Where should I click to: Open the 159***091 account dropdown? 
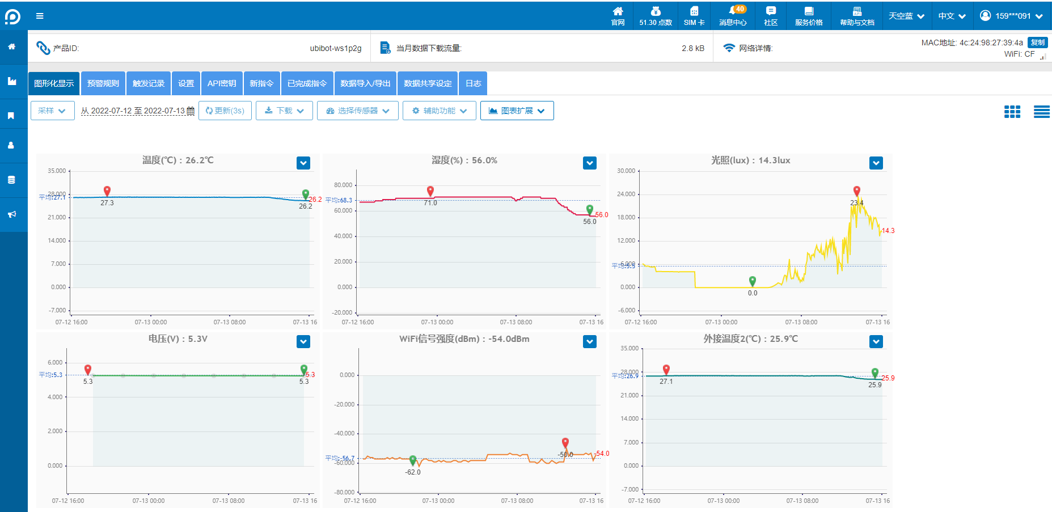pyautogui.click(x=1012, y=16)
